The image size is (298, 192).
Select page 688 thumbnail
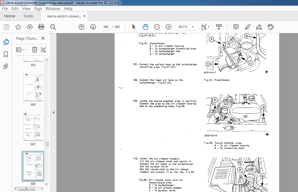click(x=33, y=166)
